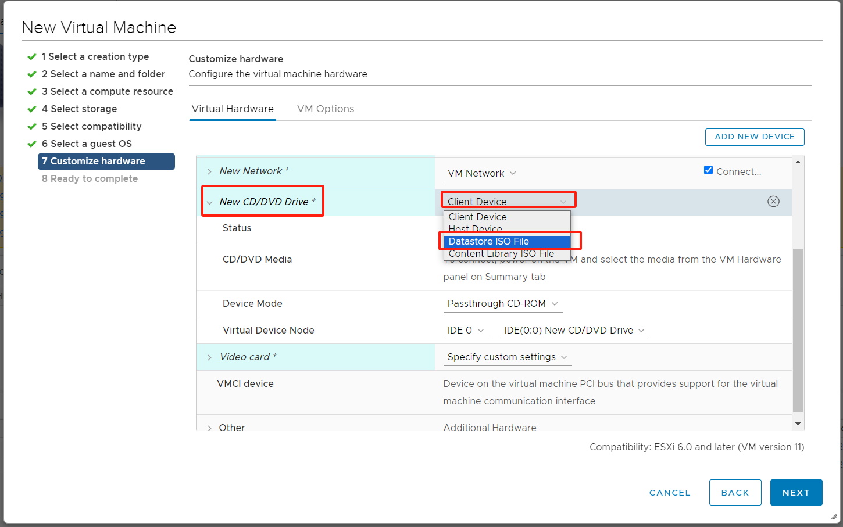The image size is (843, 527).
Task: Expand the Other hardware section
Action: [209, 428]
